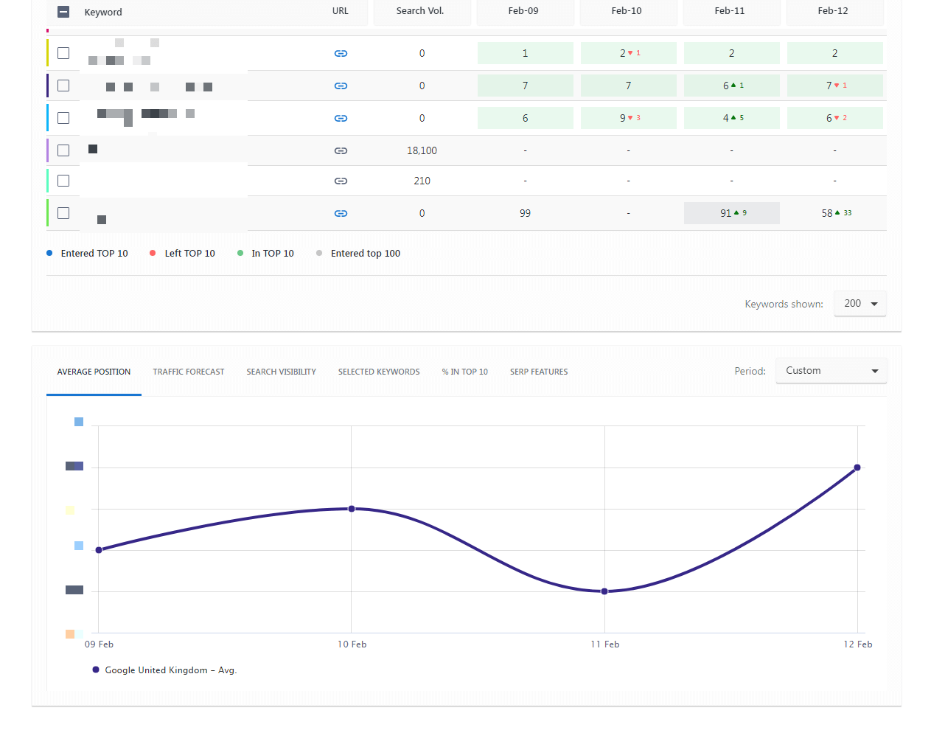This screenshot has height=730, width=945.
Task: Select the checkbox for the 18,100 volume keyword
Action: pyautogui.click(x=63, y=150)
